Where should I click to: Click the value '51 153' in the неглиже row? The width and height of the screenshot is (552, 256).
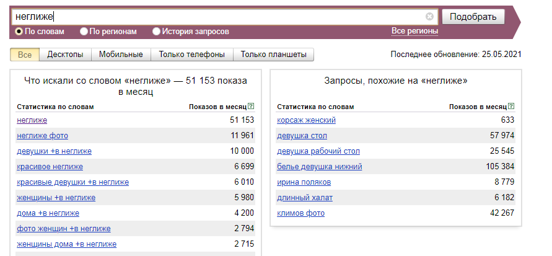(242, 120)
